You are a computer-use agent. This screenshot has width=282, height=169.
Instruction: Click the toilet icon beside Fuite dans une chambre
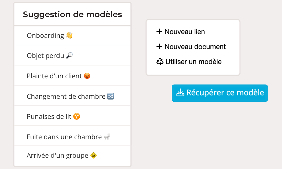[x=107, y=137]
